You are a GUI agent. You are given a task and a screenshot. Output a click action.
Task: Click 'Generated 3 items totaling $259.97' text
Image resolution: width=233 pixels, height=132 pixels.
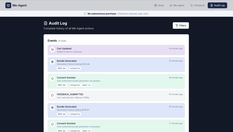tap(73, 110)
